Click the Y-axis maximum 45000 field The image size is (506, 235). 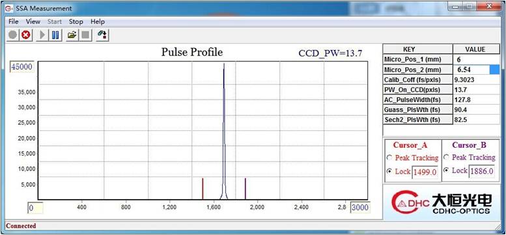(x=22, y=67)
